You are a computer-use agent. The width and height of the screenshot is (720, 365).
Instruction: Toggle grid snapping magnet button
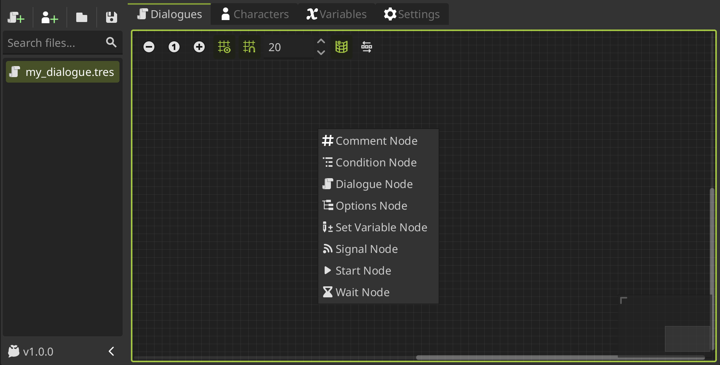(249, 47)
